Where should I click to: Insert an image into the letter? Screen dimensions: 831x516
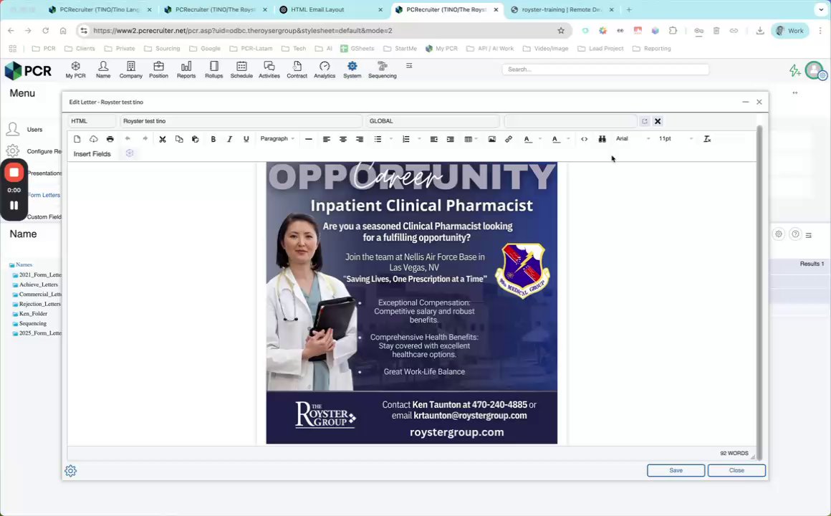492,139
